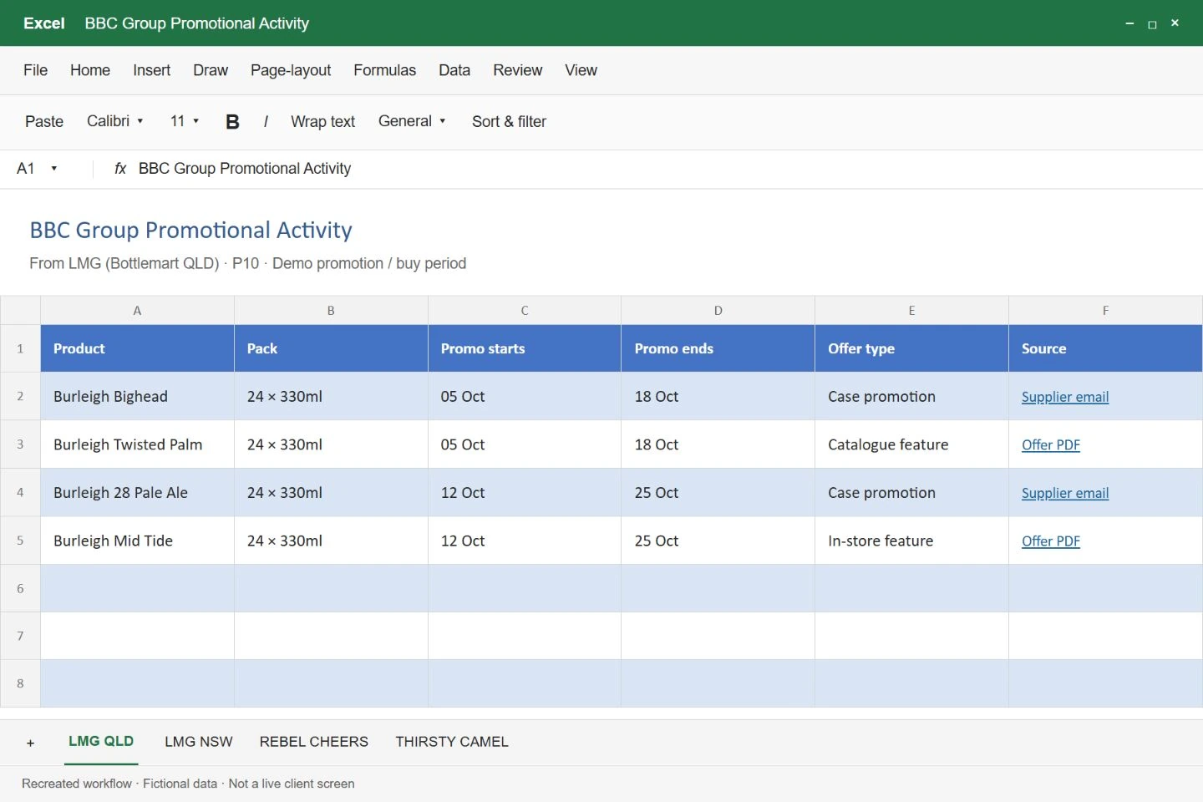This screenshot has width=1203, height=802.
Task: Click Sort & filter
Action: click(509, 122)
